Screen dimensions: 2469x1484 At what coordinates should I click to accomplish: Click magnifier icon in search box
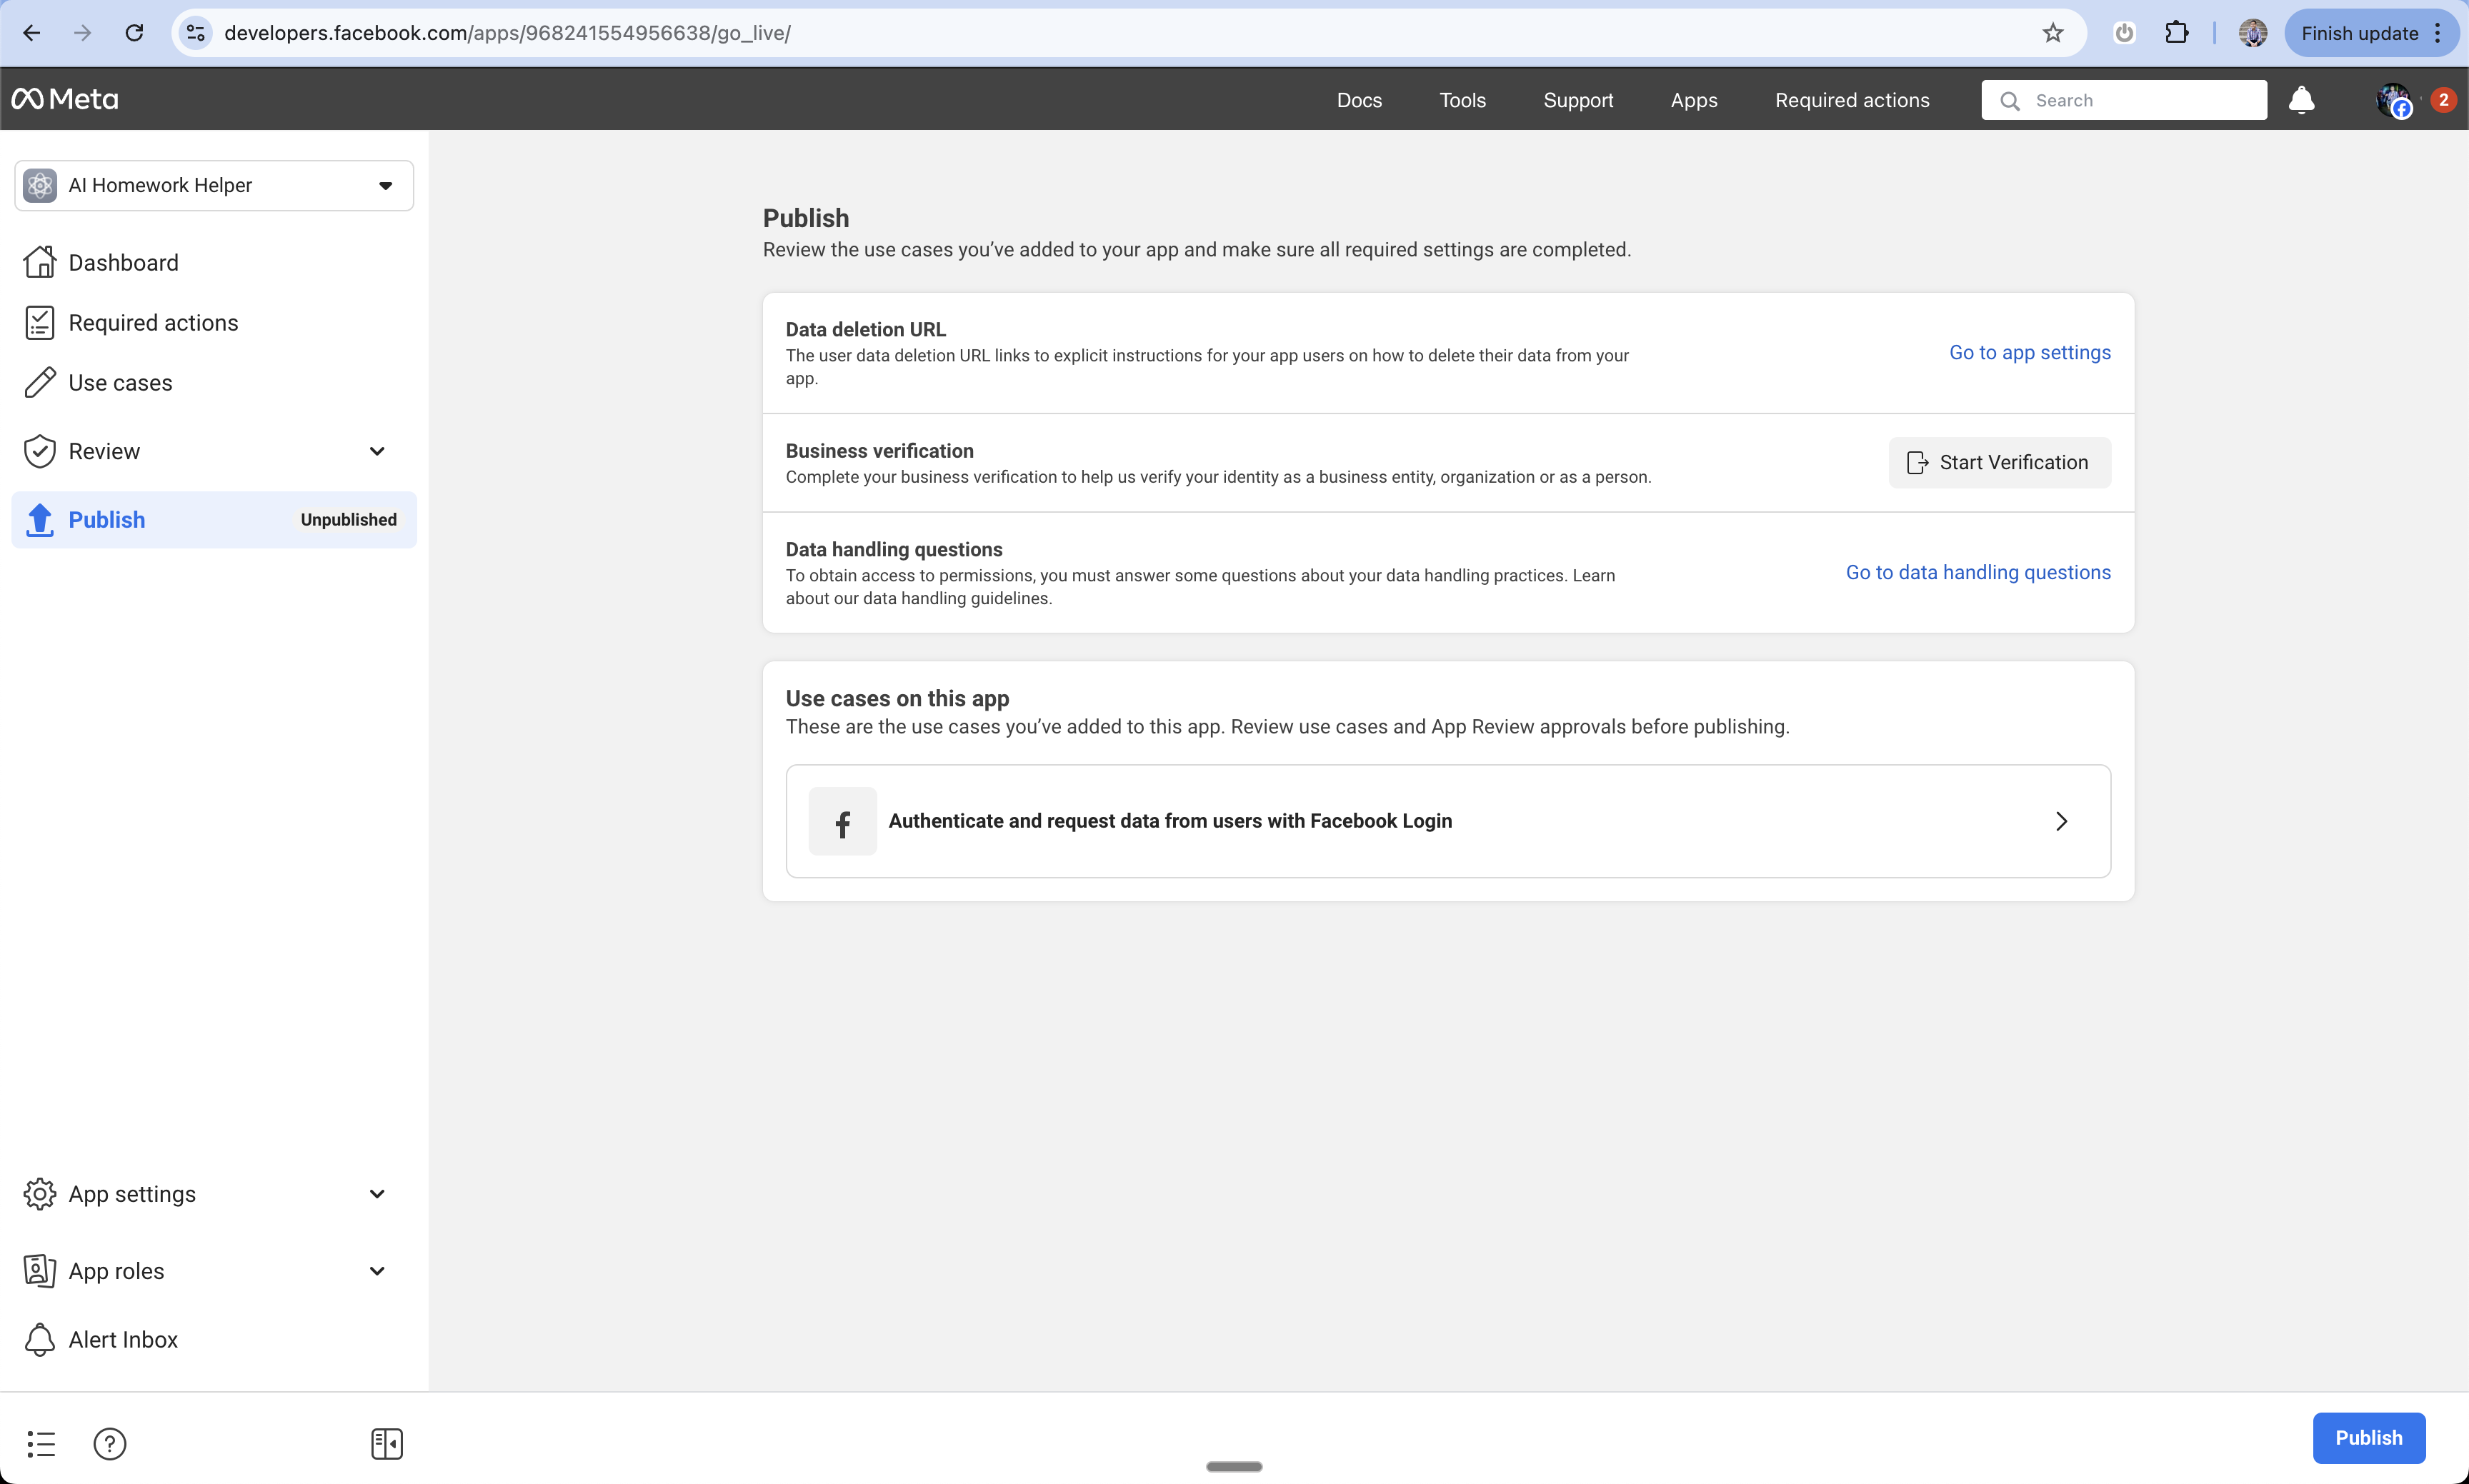point(2009,100)
